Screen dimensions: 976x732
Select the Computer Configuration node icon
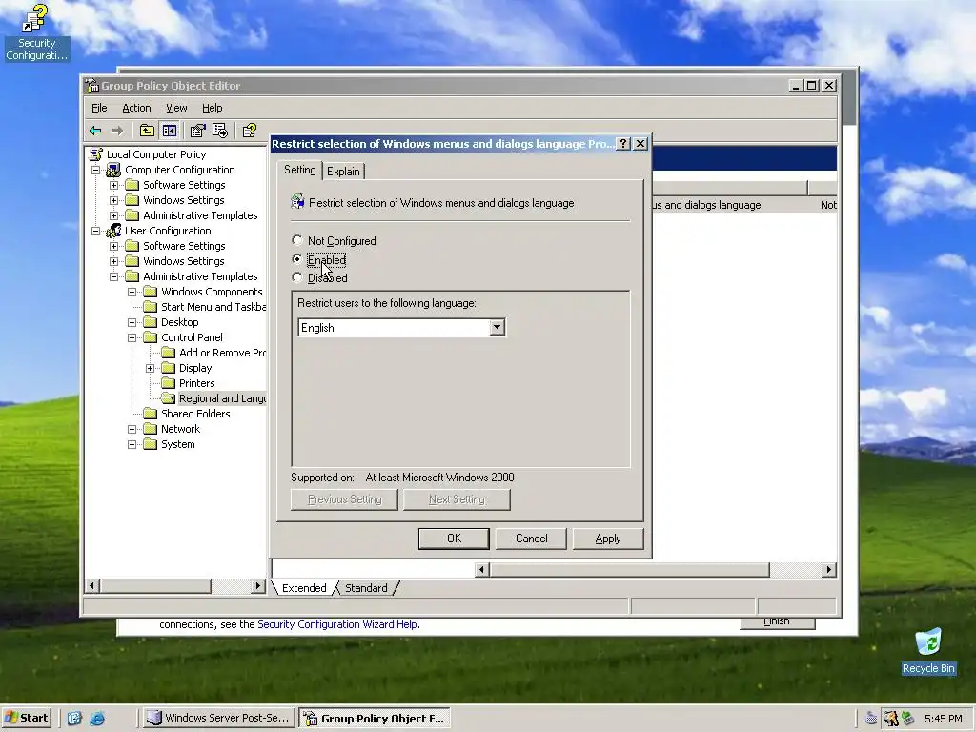click(x=113, y=170)
